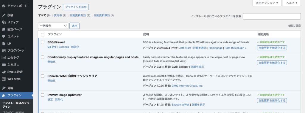
Task: Click the Dashboard gauge icon in sidebar
Action: 4,6
